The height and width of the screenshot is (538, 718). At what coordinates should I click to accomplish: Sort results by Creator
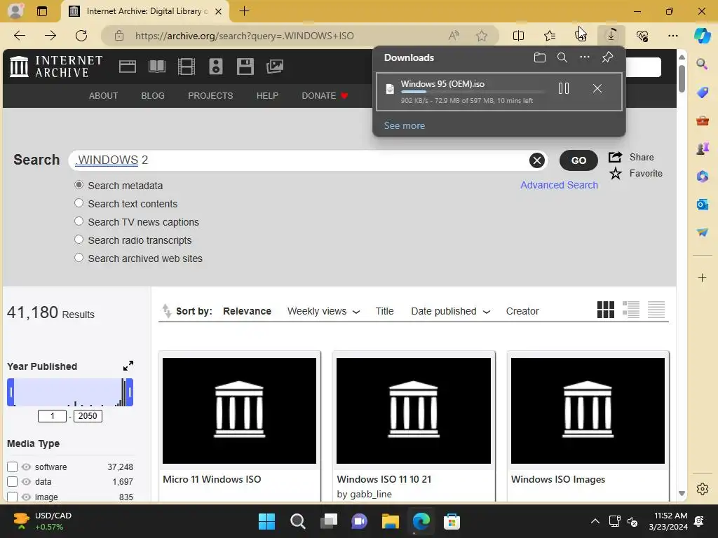(x=522, y=312)
